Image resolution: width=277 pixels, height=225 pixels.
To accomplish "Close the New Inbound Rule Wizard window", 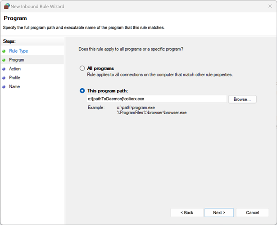I will [x=270, y=6].
